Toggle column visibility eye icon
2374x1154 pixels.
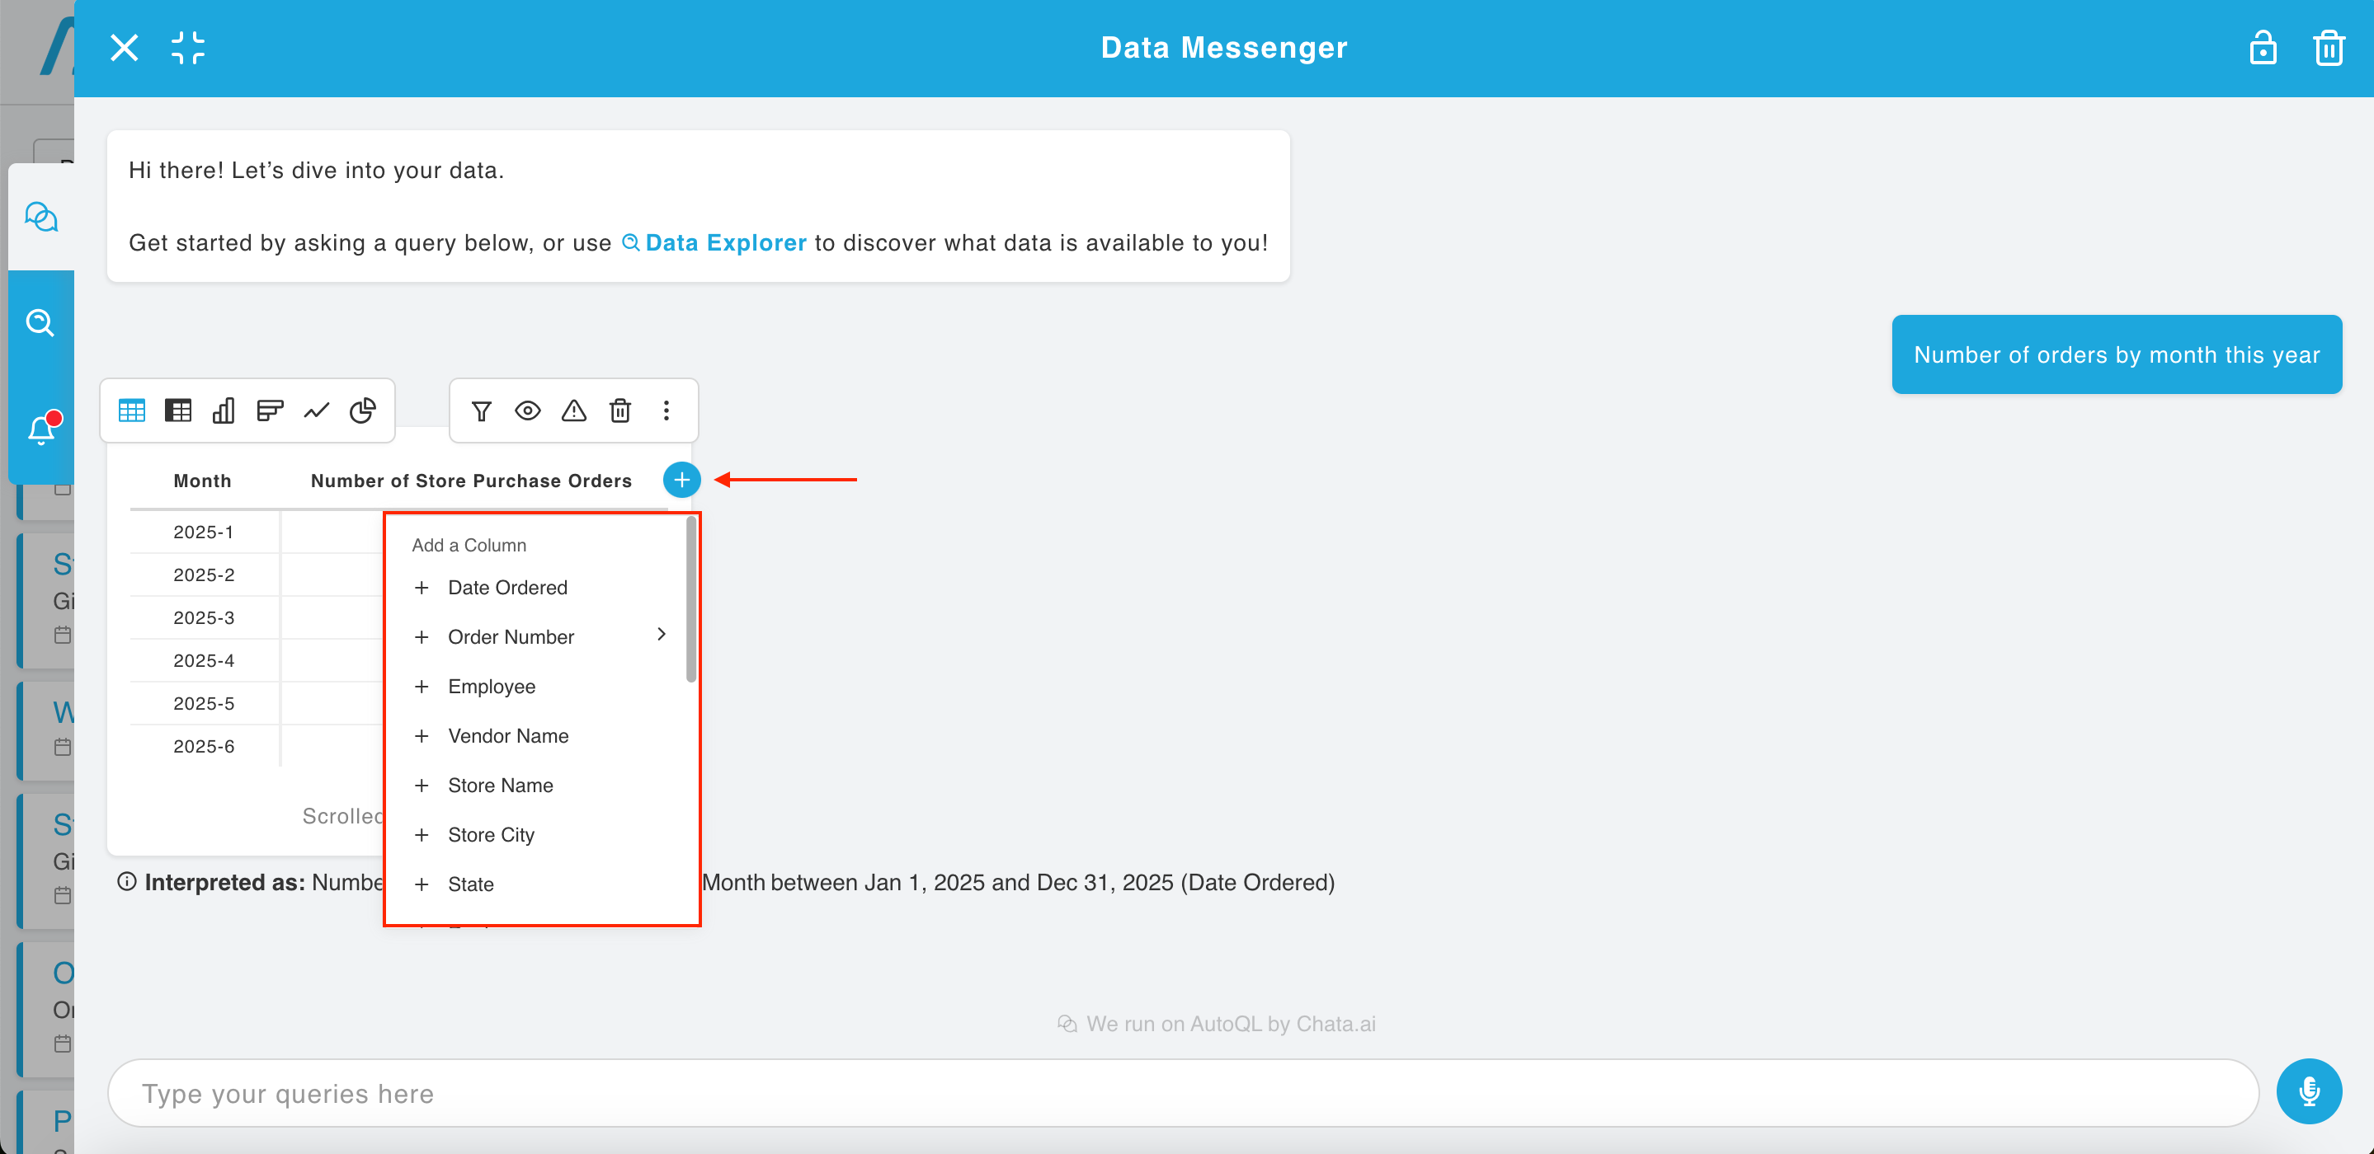(x=527, y=410)
